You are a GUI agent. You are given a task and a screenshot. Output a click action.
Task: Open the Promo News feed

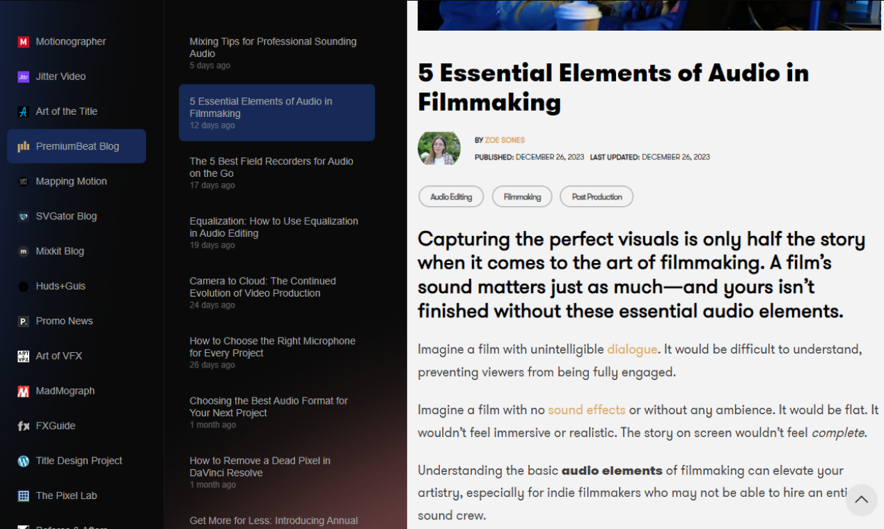pos(77,321)
